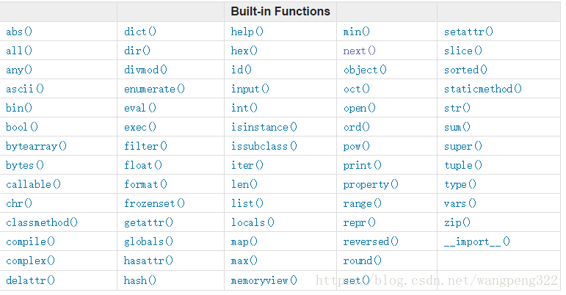This screenshot has height=295, width=566.
Task: Click the property() link
Action: coord(371,185)
